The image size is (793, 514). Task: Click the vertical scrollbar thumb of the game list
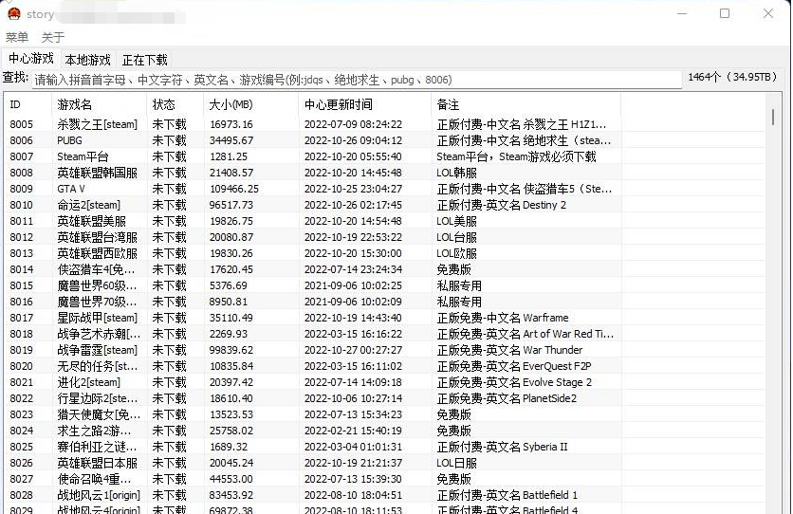point(773,117)
